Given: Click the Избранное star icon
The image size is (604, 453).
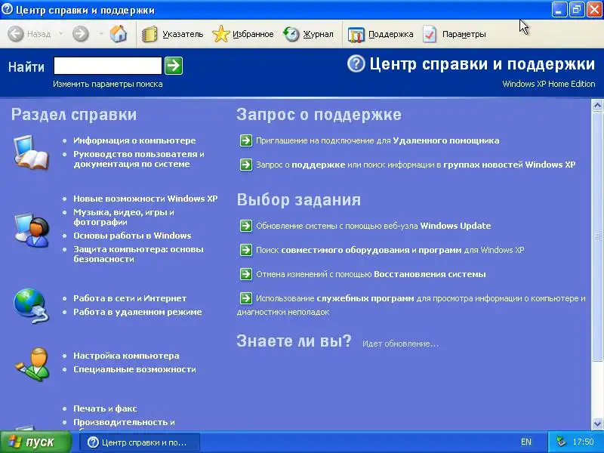Looking at the screenshot, I should [220, 34].
